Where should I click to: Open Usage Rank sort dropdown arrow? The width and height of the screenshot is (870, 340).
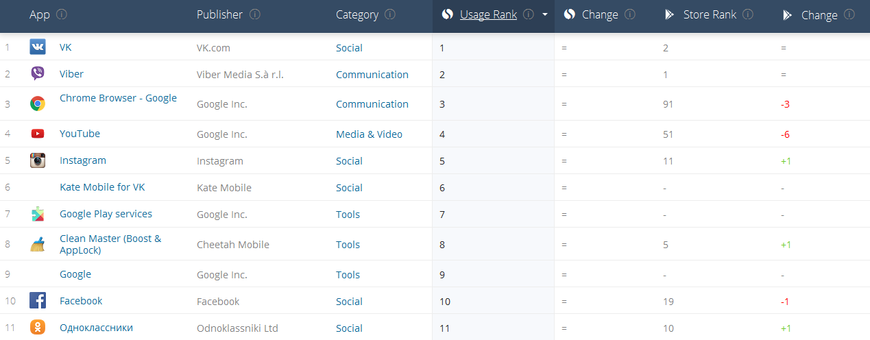tap(545, 14)
